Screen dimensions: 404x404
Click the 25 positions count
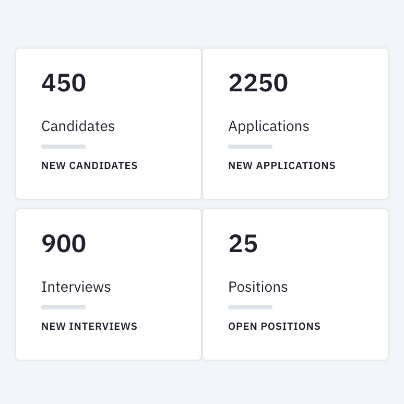click(243, 244)
